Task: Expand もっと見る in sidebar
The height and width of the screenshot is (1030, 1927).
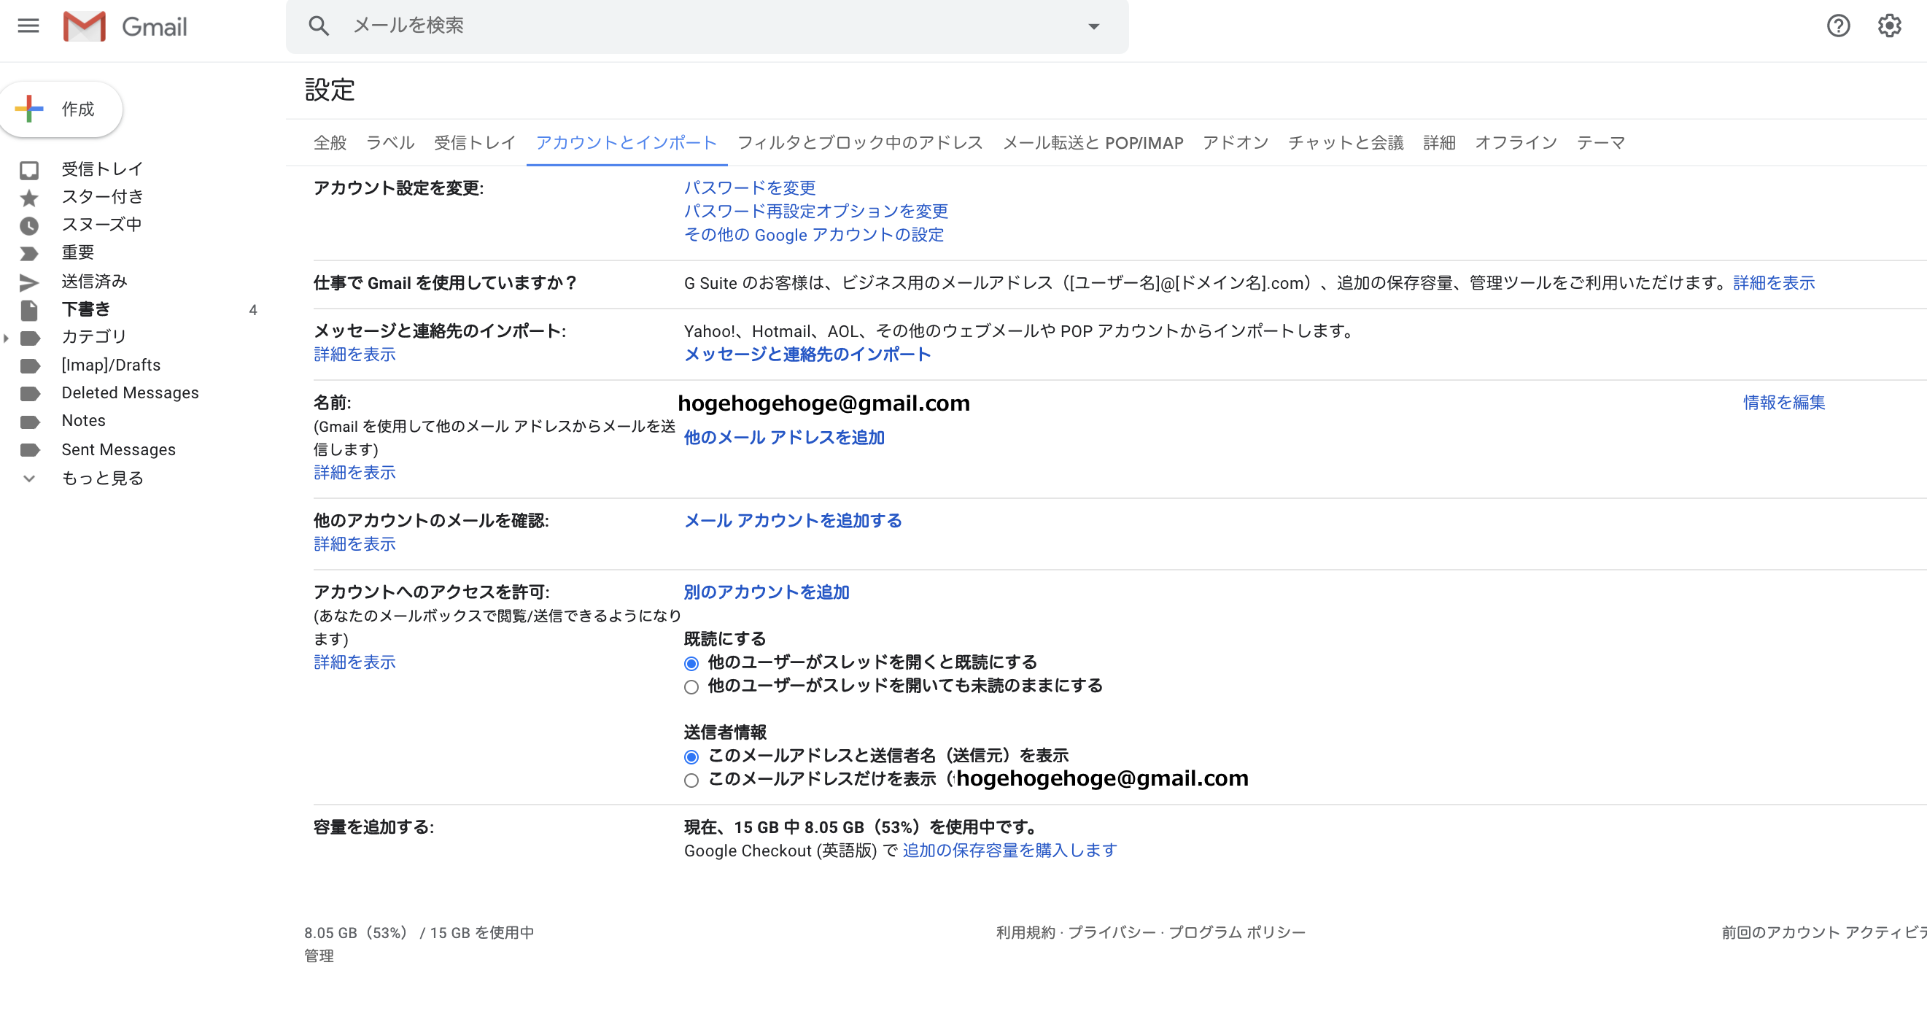Action: (x=101, y=478)
